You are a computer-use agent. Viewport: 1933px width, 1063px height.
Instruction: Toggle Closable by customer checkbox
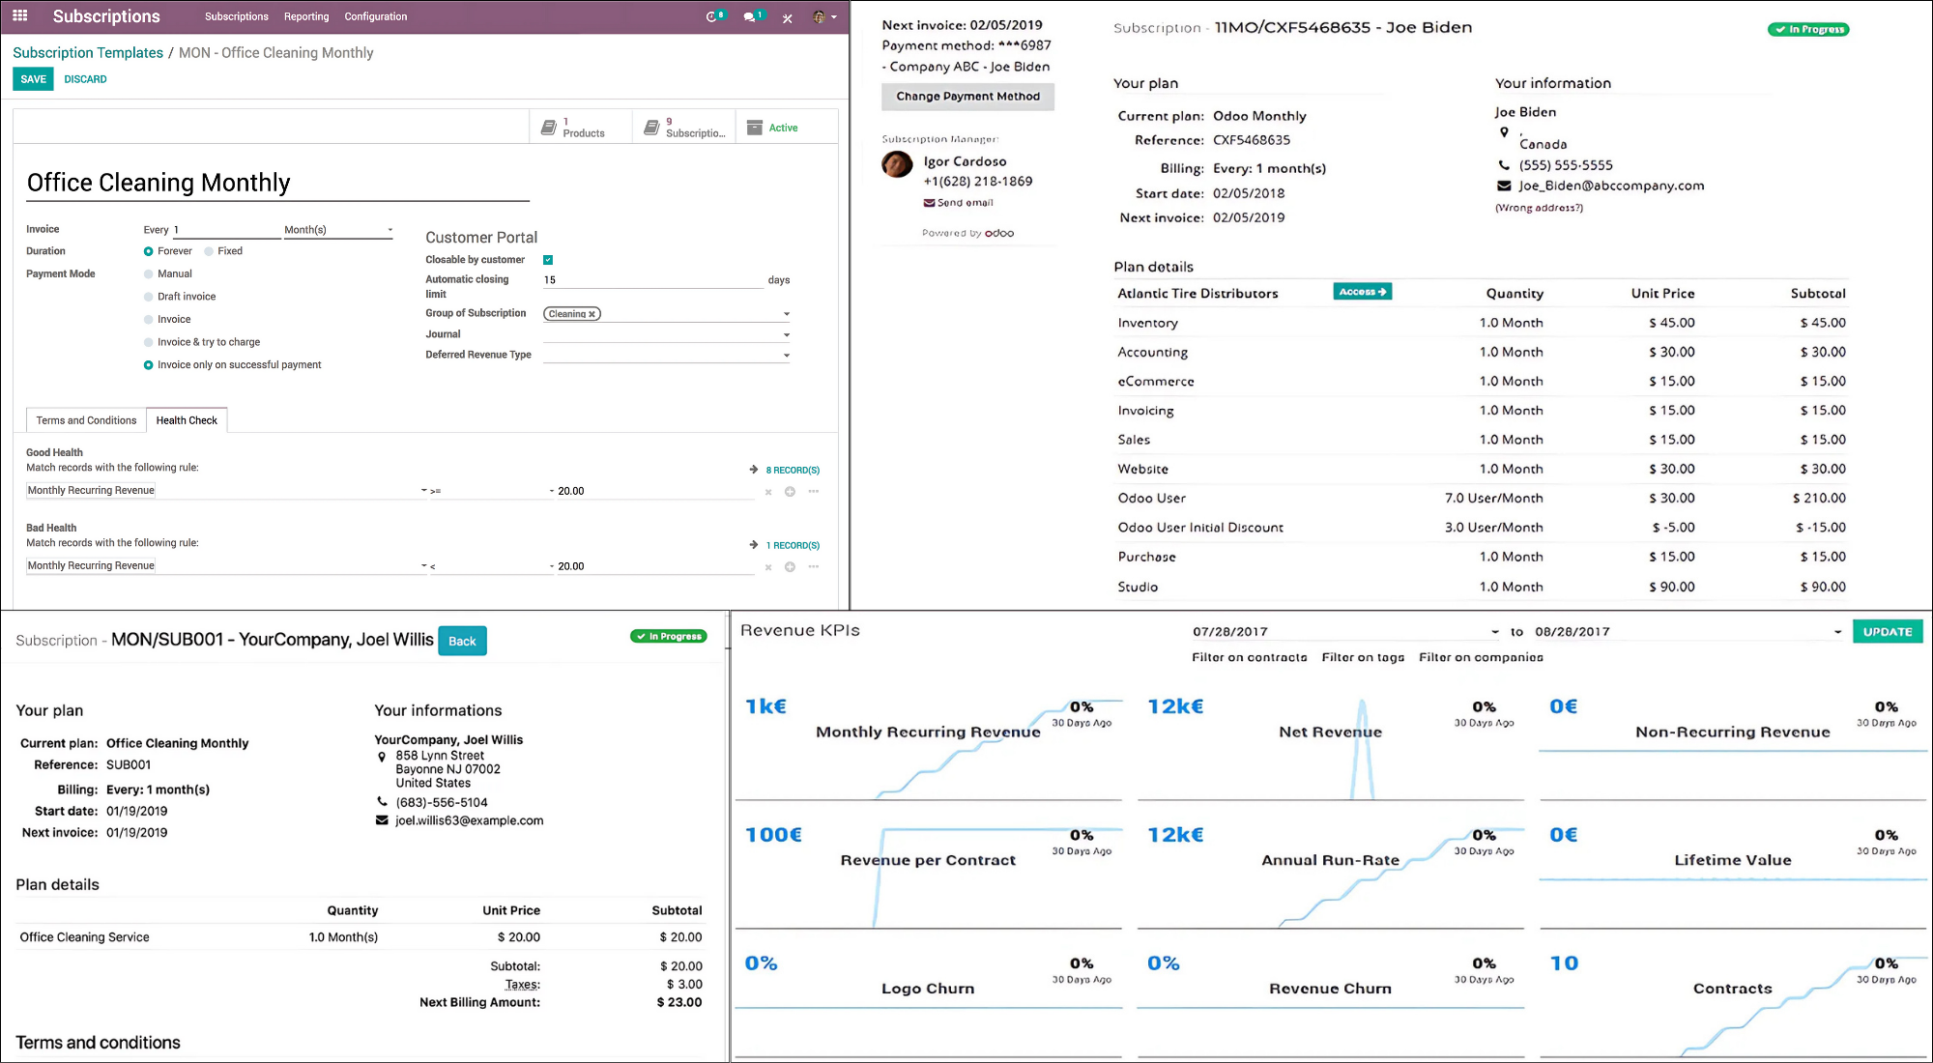[x=548, y=260]
